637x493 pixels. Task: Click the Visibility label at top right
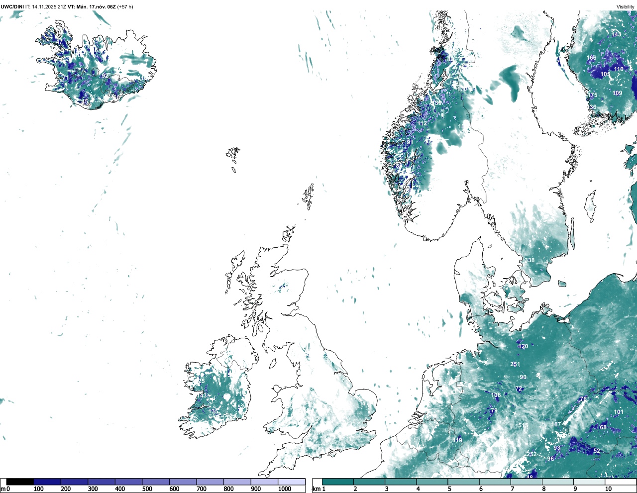(x=626, y=6)
